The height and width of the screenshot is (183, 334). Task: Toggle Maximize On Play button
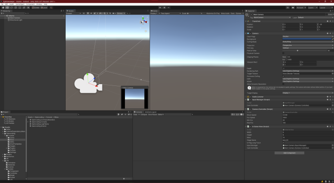pos(213,13)
